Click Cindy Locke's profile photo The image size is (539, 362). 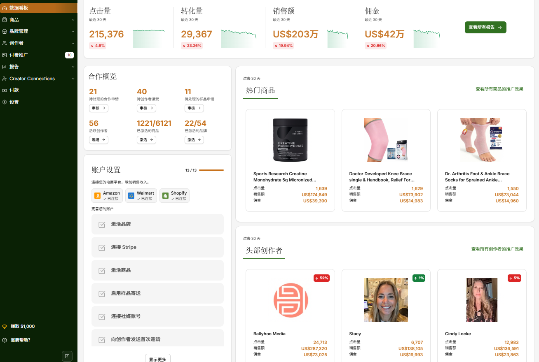coord(482,300)
